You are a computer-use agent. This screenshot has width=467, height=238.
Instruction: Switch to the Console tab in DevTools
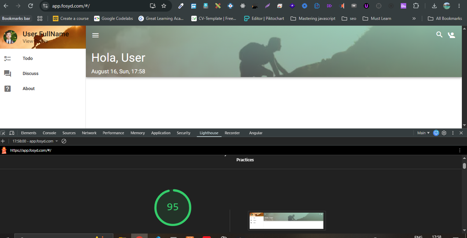pos(49,133)
